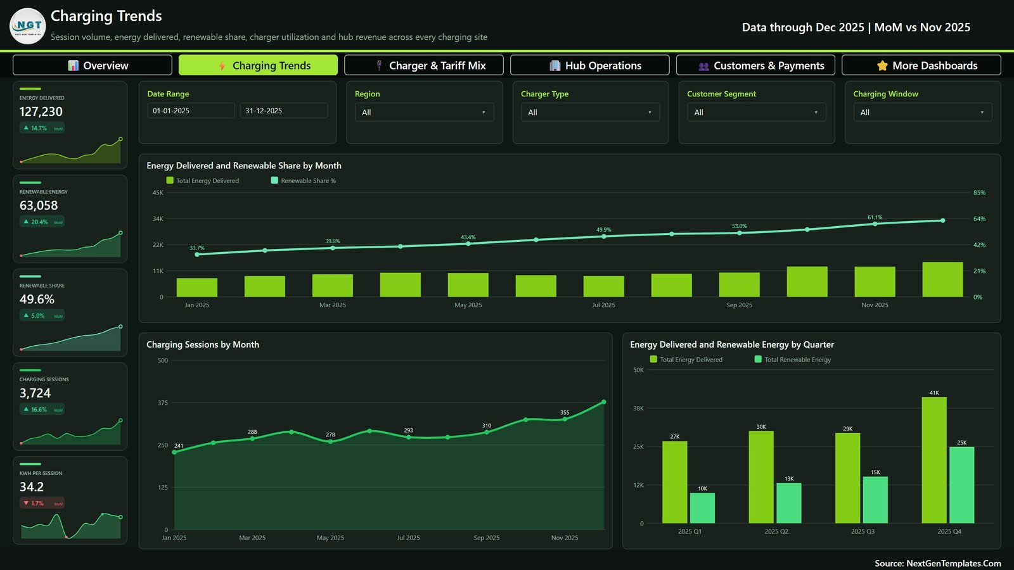The height and width of the screenshot is (570, 1014).
Task: Click the 2025 Q4 25K renewable bar
Action: point(961,485)
